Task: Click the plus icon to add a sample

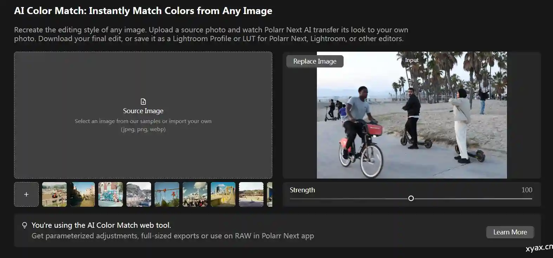Action: point(26,194)
